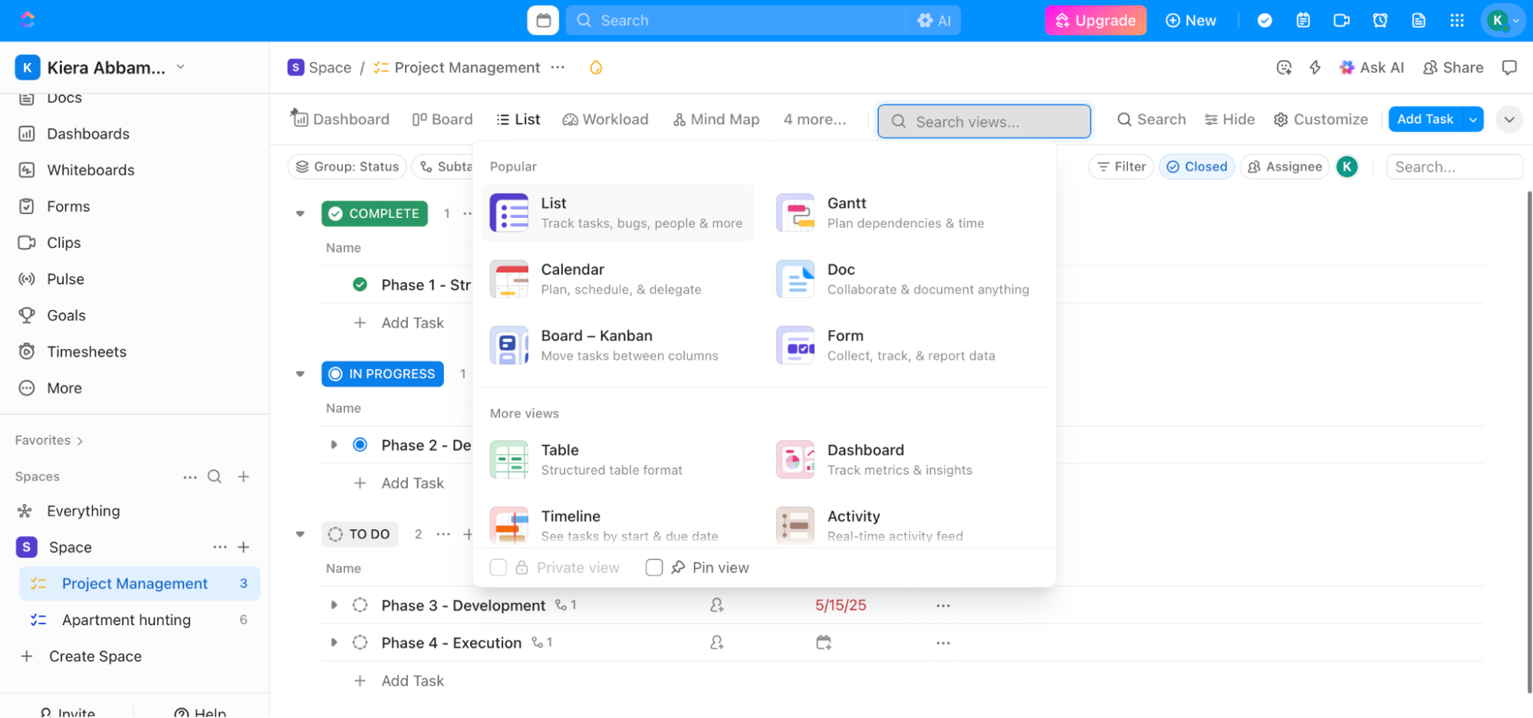Collapse the COMPLETE status group
The image size is (1533, 718).
299,213
